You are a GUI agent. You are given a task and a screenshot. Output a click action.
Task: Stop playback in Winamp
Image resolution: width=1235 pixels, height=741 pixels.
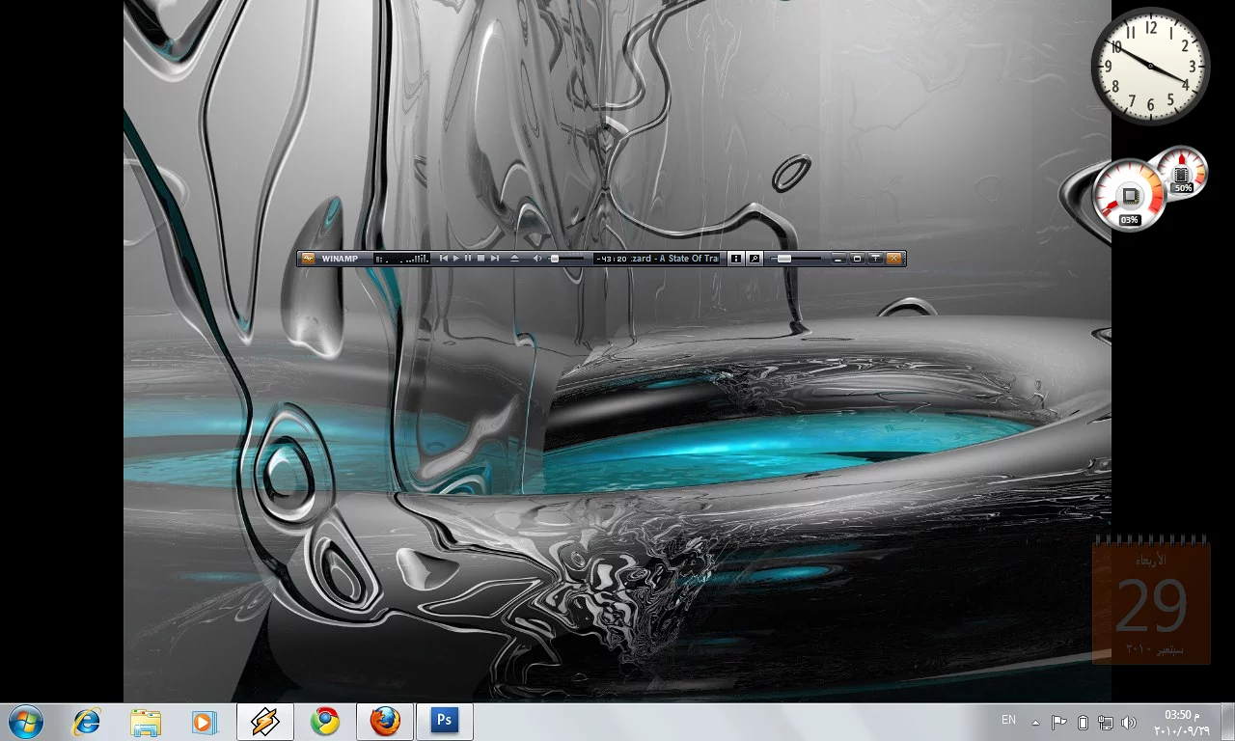(x=480, y=259)
